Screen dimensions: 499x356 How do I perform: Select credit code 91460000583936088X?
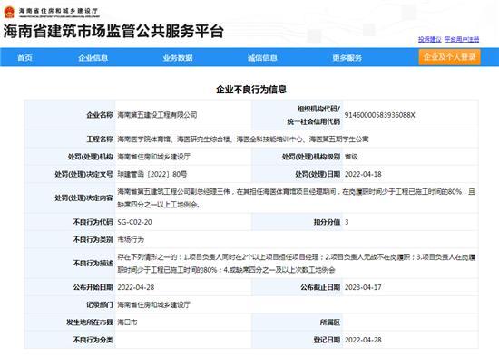point(379,115)
